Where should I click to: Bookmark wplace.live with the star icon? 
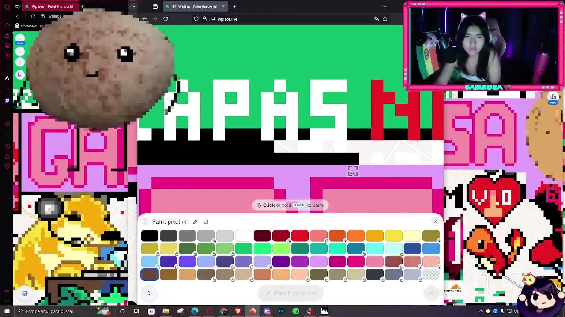(385, 19)
